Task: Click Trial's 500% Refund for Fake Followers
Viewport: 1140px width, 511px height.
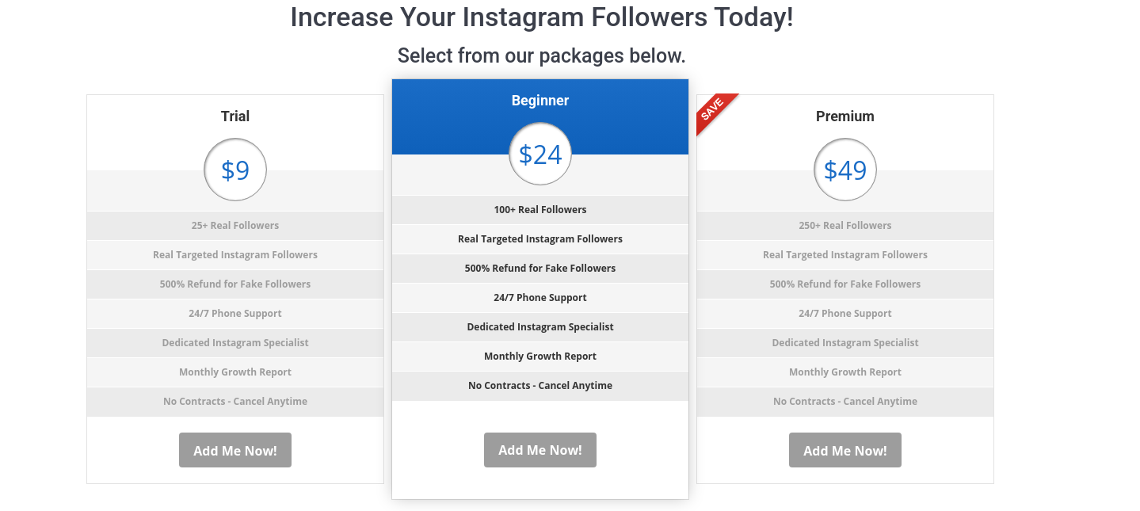Action: coord(235,284)
